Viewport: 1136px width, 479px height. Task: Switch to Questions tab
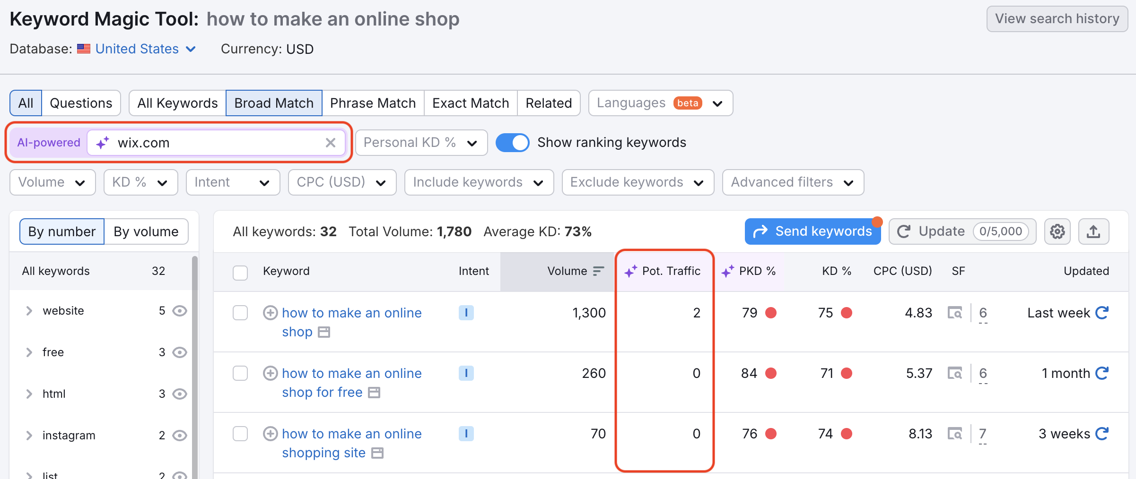tap(81, 103)
